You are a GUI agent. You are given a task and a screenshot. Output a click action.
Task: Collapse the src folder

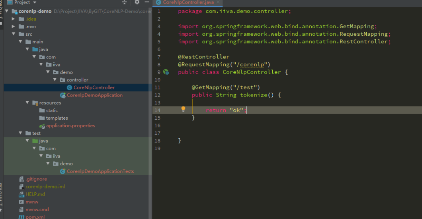point(14,34)
